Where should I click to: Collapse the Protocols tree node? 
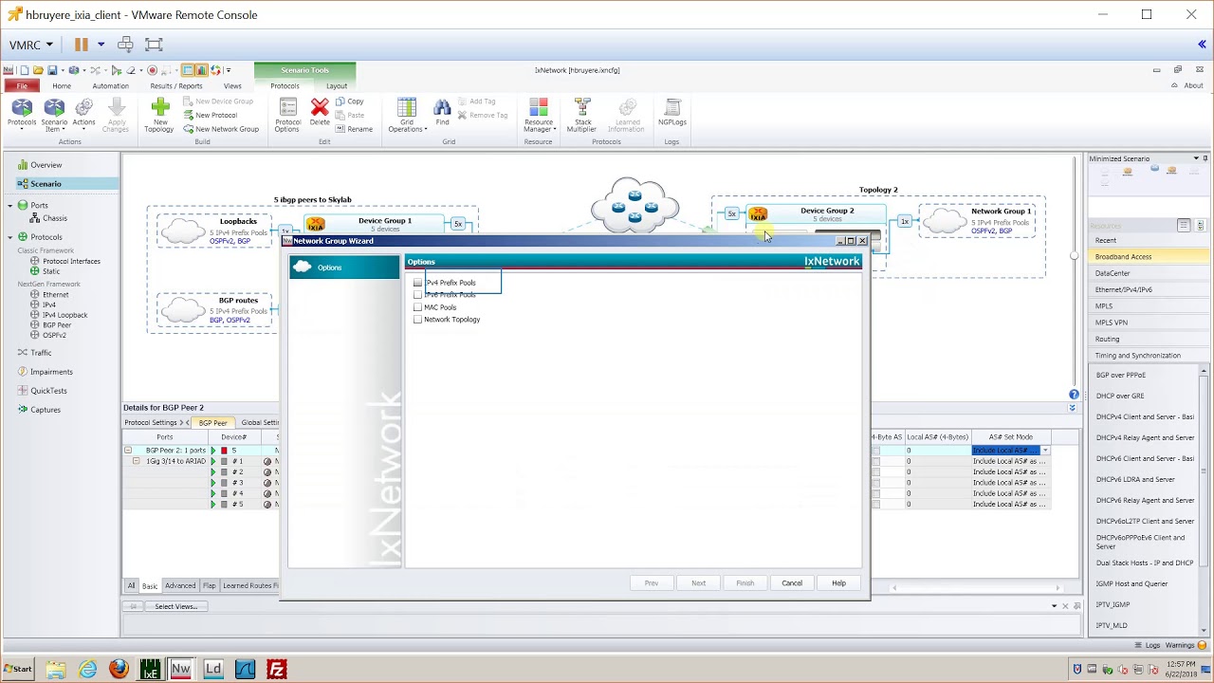coord(10,237)
